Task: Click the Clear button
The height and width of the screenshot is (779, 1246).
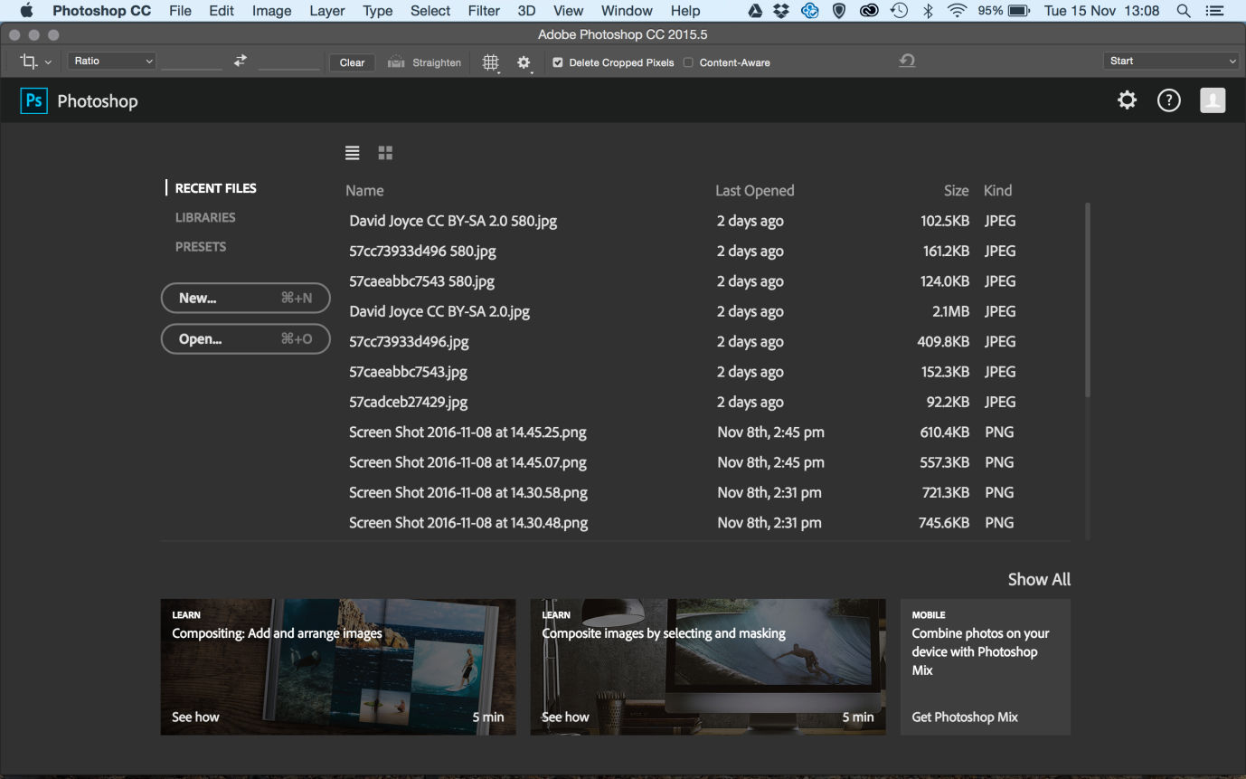Action: click(352, 62)
